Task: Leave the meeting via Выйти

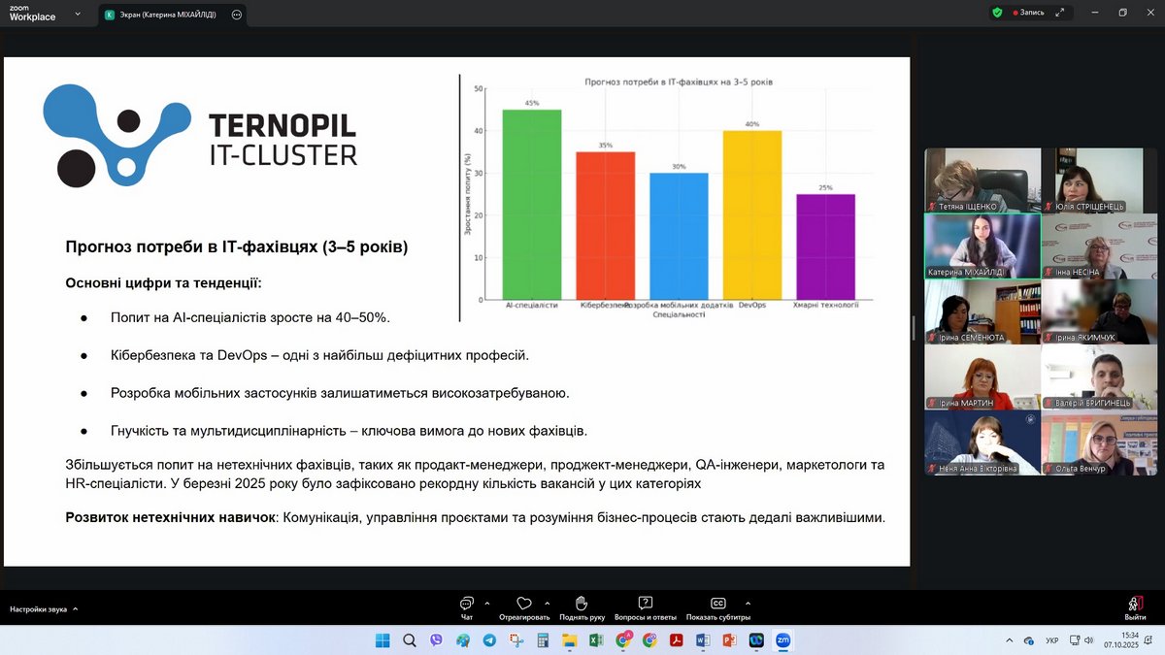Action: (x=1135, y=606)
